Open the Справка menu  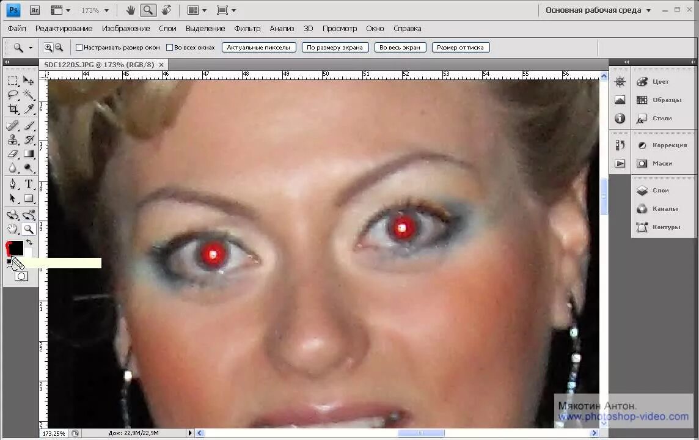(407, 29)
